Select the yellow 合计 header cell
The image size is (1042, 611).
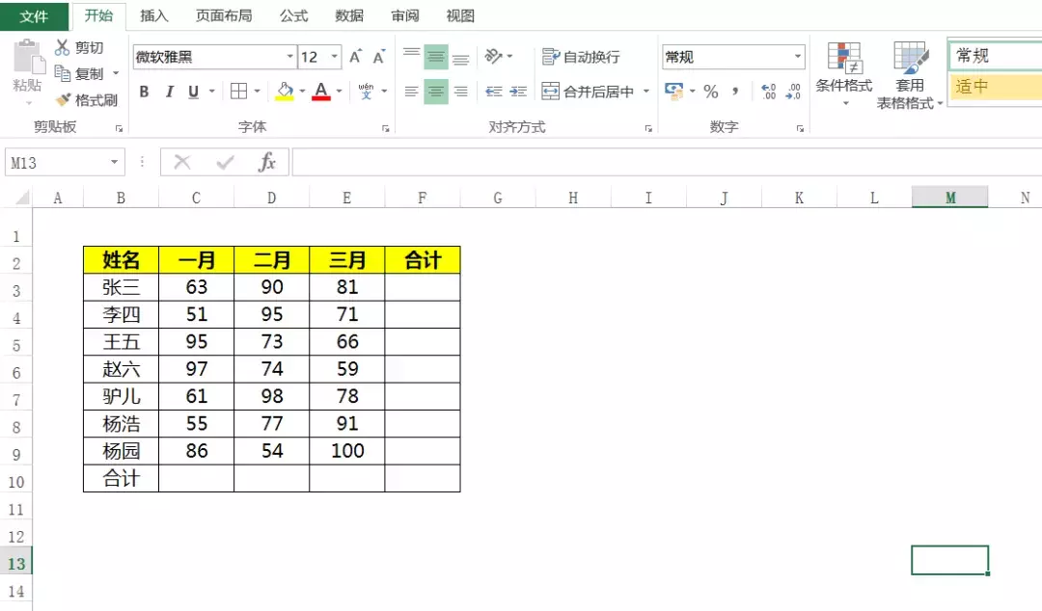(423, 259)
